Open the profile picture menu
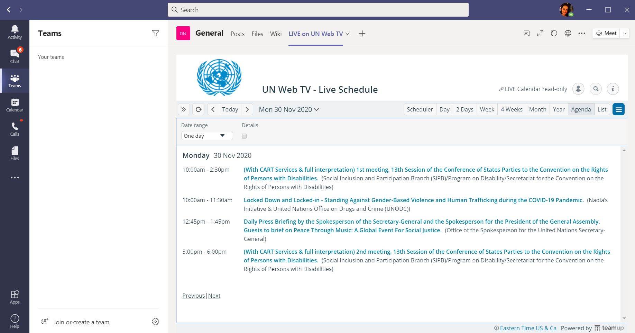This screenshot has height=333, width=635. [x=566, y=10]
